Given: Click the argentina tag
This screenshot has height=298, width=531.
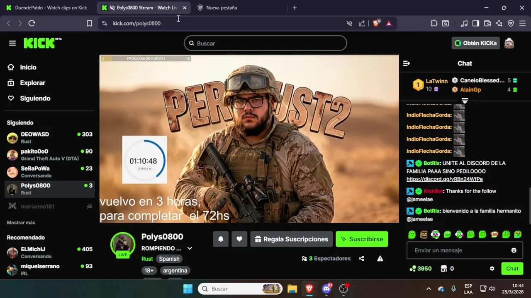Looking at the screenshot, I should (x=175, y=270).
